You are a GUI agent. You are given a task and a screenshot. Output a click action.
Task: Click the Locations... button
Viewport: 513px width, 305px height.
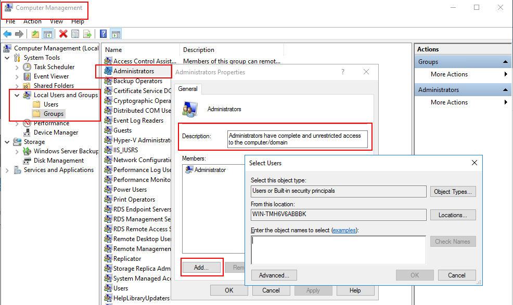coord(453,215)
